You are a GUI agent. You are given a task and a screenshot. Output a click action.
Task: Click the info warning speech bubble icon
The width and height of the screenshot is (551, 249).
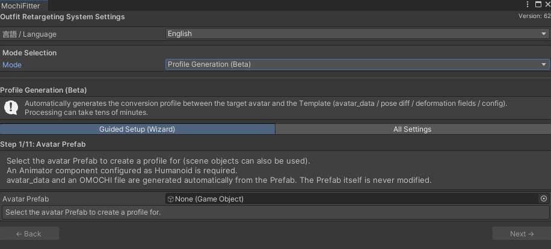11,108
